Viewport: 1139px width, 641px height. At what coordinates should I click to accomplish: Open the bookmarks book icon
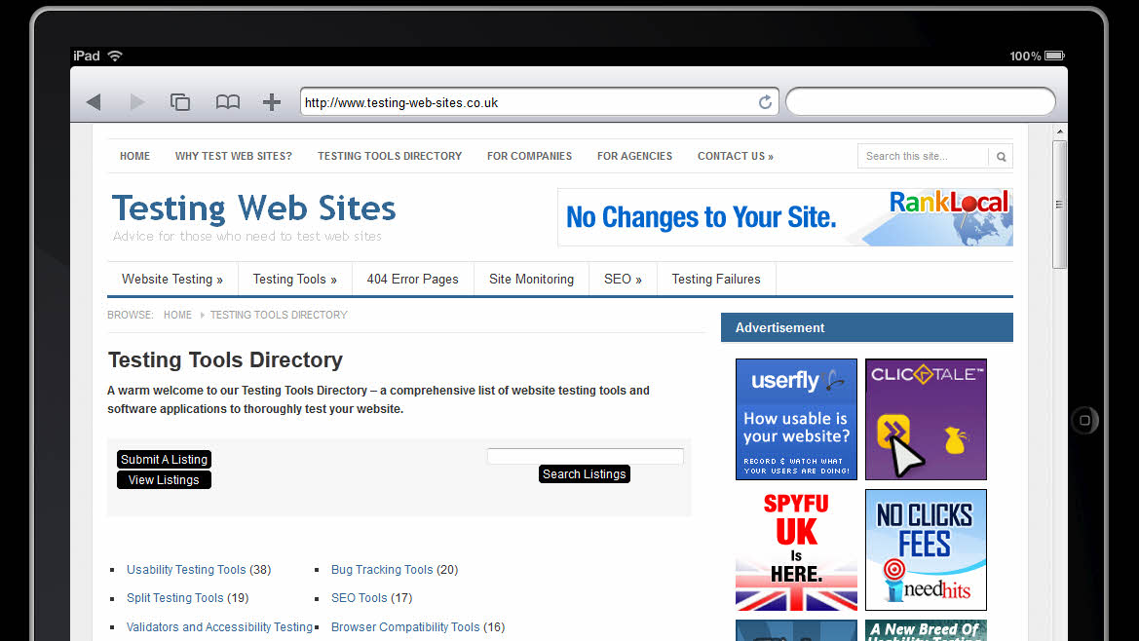227,102
